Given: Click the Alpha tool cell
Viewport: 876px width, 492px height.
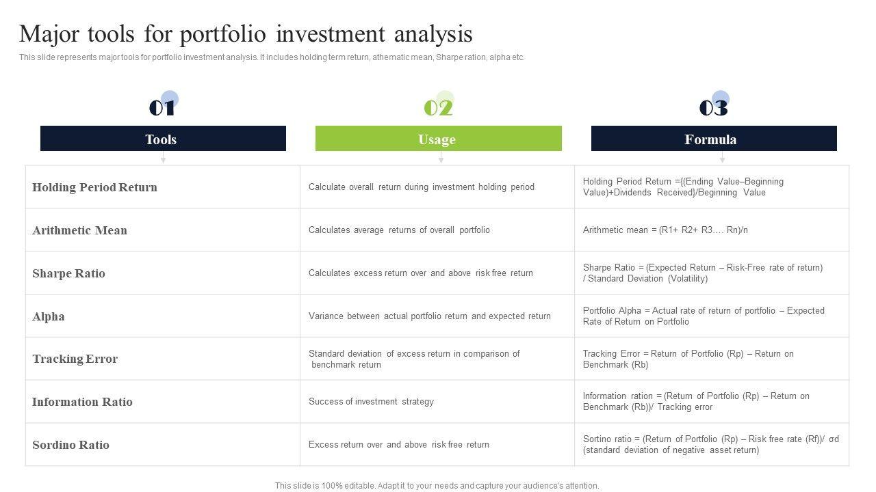Looking at the screenshot, I should [x=49, y=316].
